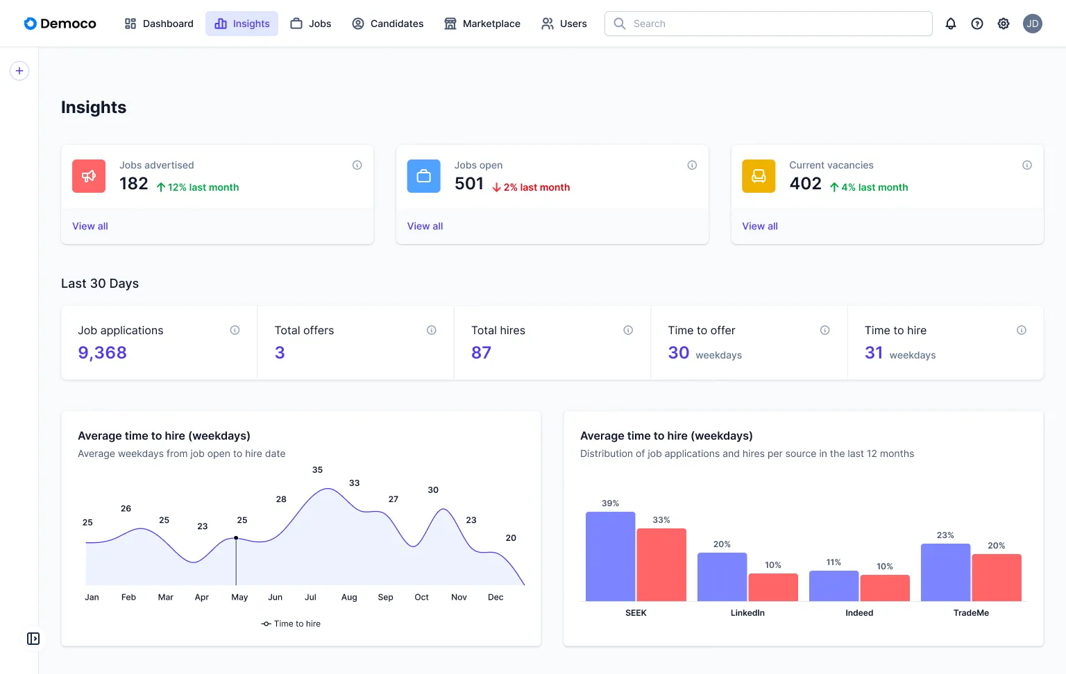1066x674 pixels.
Task: Click the red Jobs advertised megaphone icon
Action: (89, 176)
